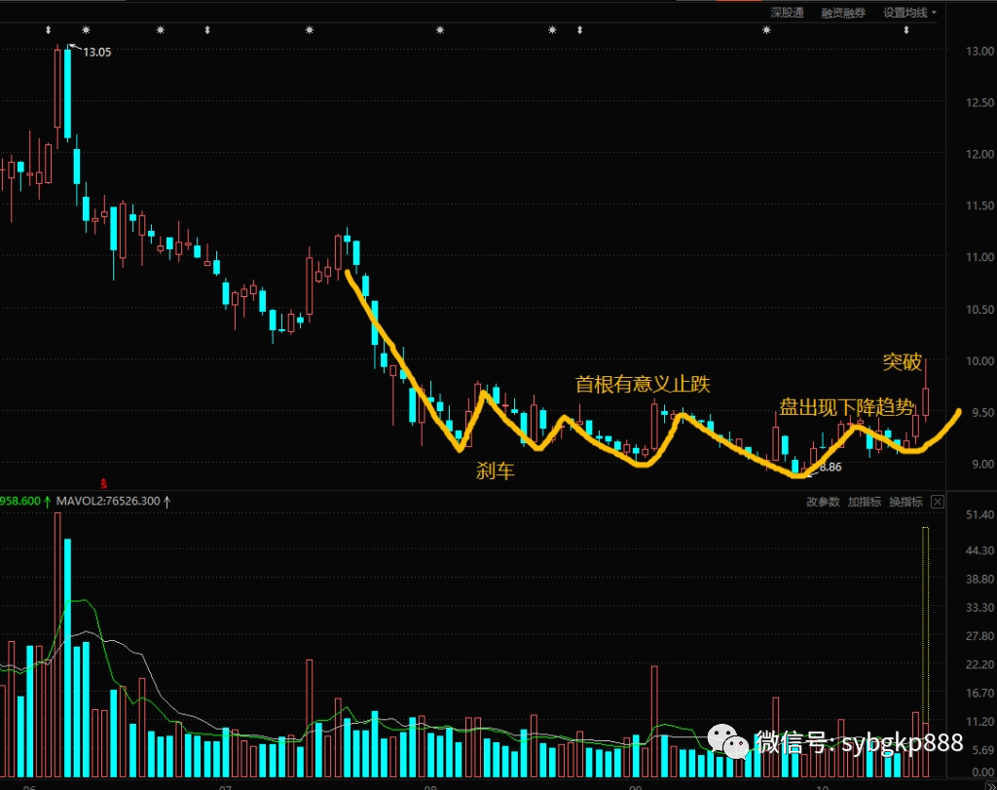Click the 9.50 price axis label
This screenshot has width=997, height=790.
(x=983, y=412)
